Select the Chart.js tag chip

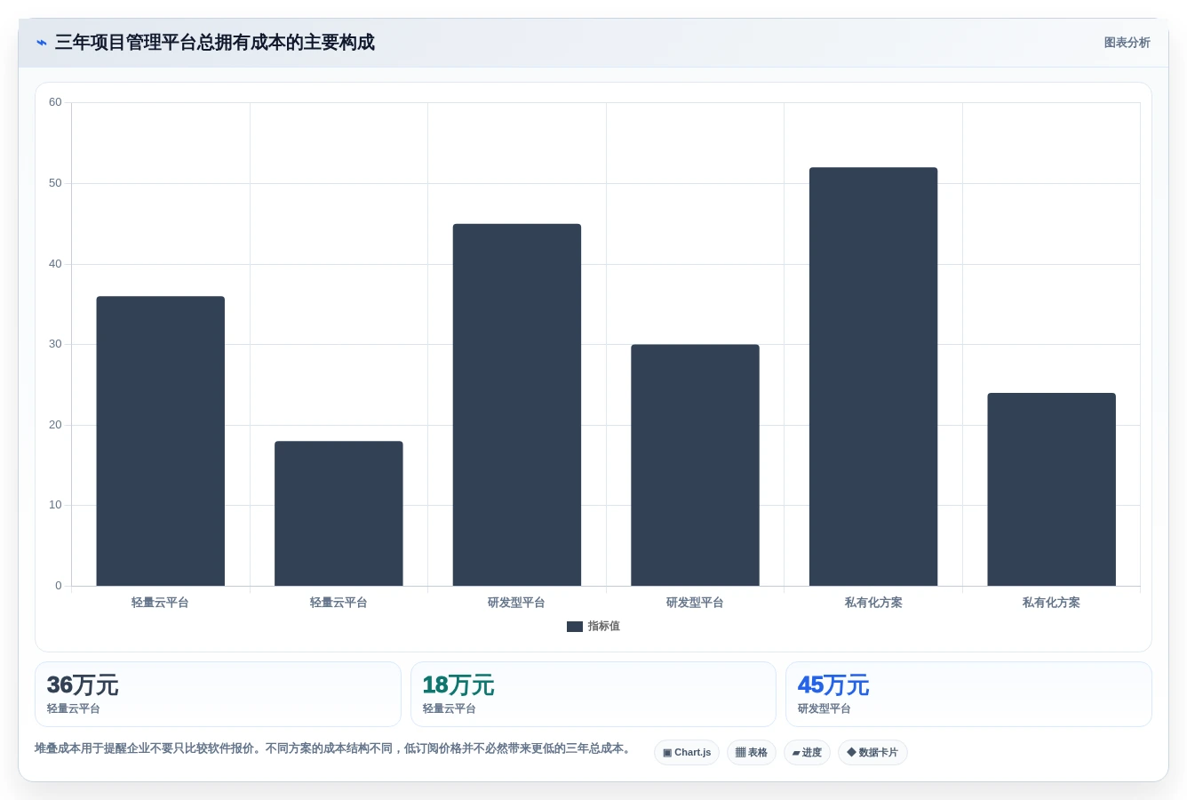[x=687, y=753]
